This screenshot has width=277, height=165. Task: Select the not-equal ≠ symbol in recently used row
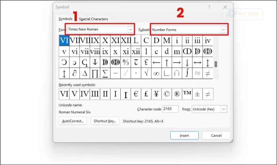point(208,94)
